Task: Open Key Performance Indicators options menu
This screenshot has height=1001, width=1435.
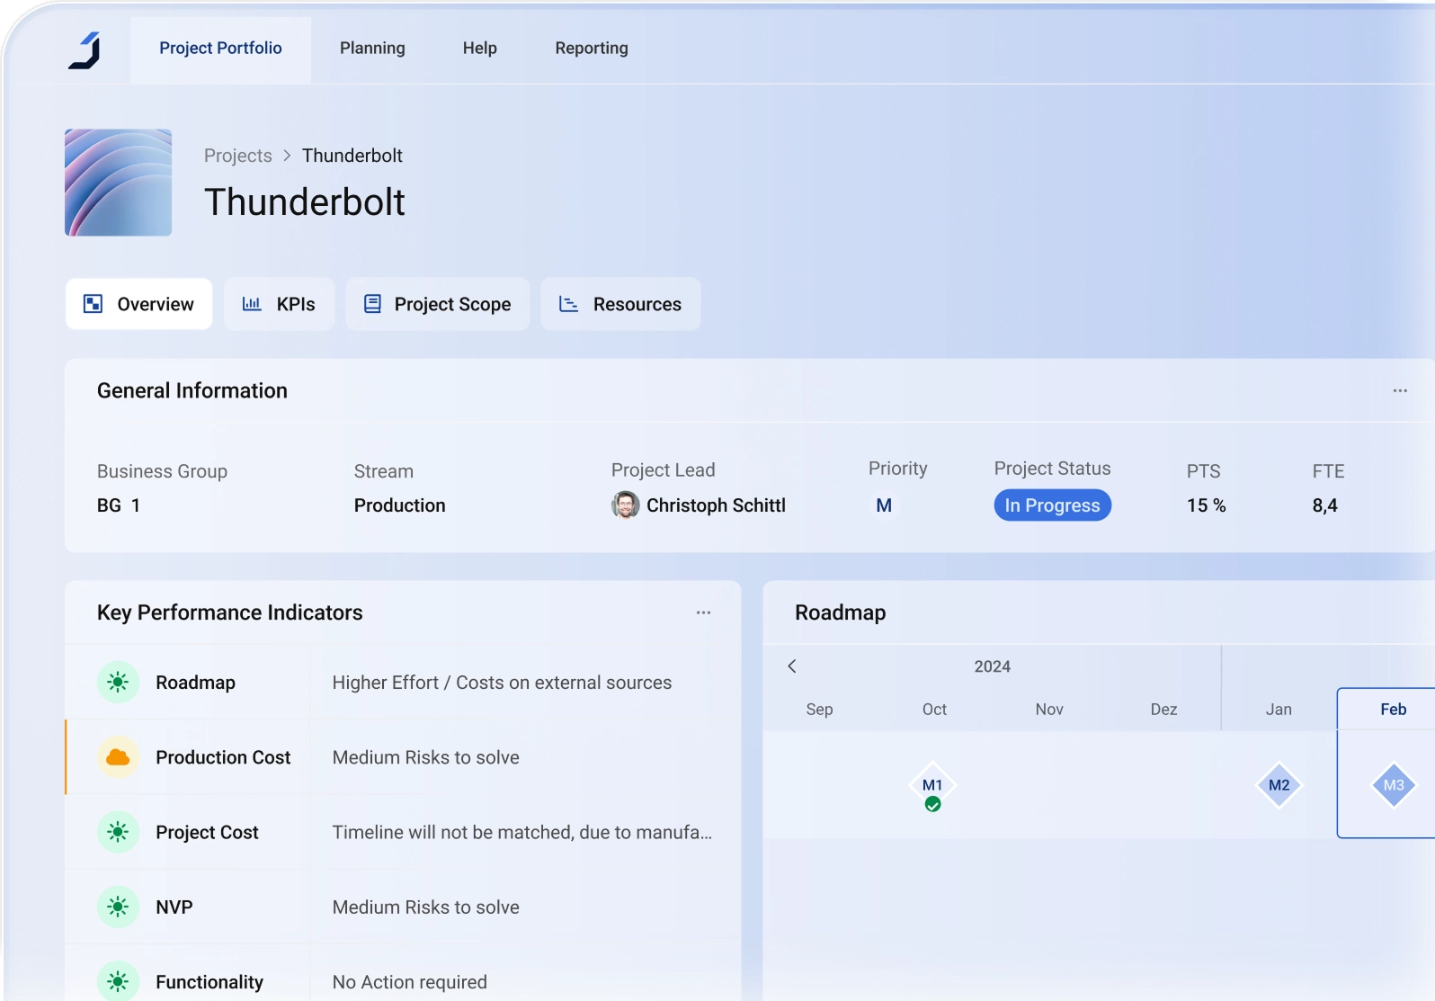Action: click(703, 612)
